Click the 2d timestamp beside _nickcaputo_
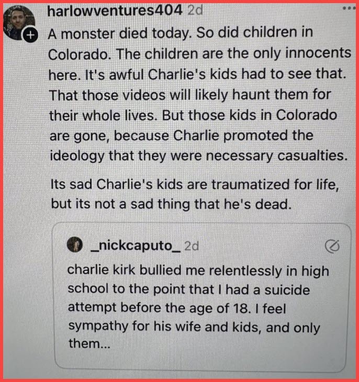Screen dimensions: 359x382 point(192,246)
